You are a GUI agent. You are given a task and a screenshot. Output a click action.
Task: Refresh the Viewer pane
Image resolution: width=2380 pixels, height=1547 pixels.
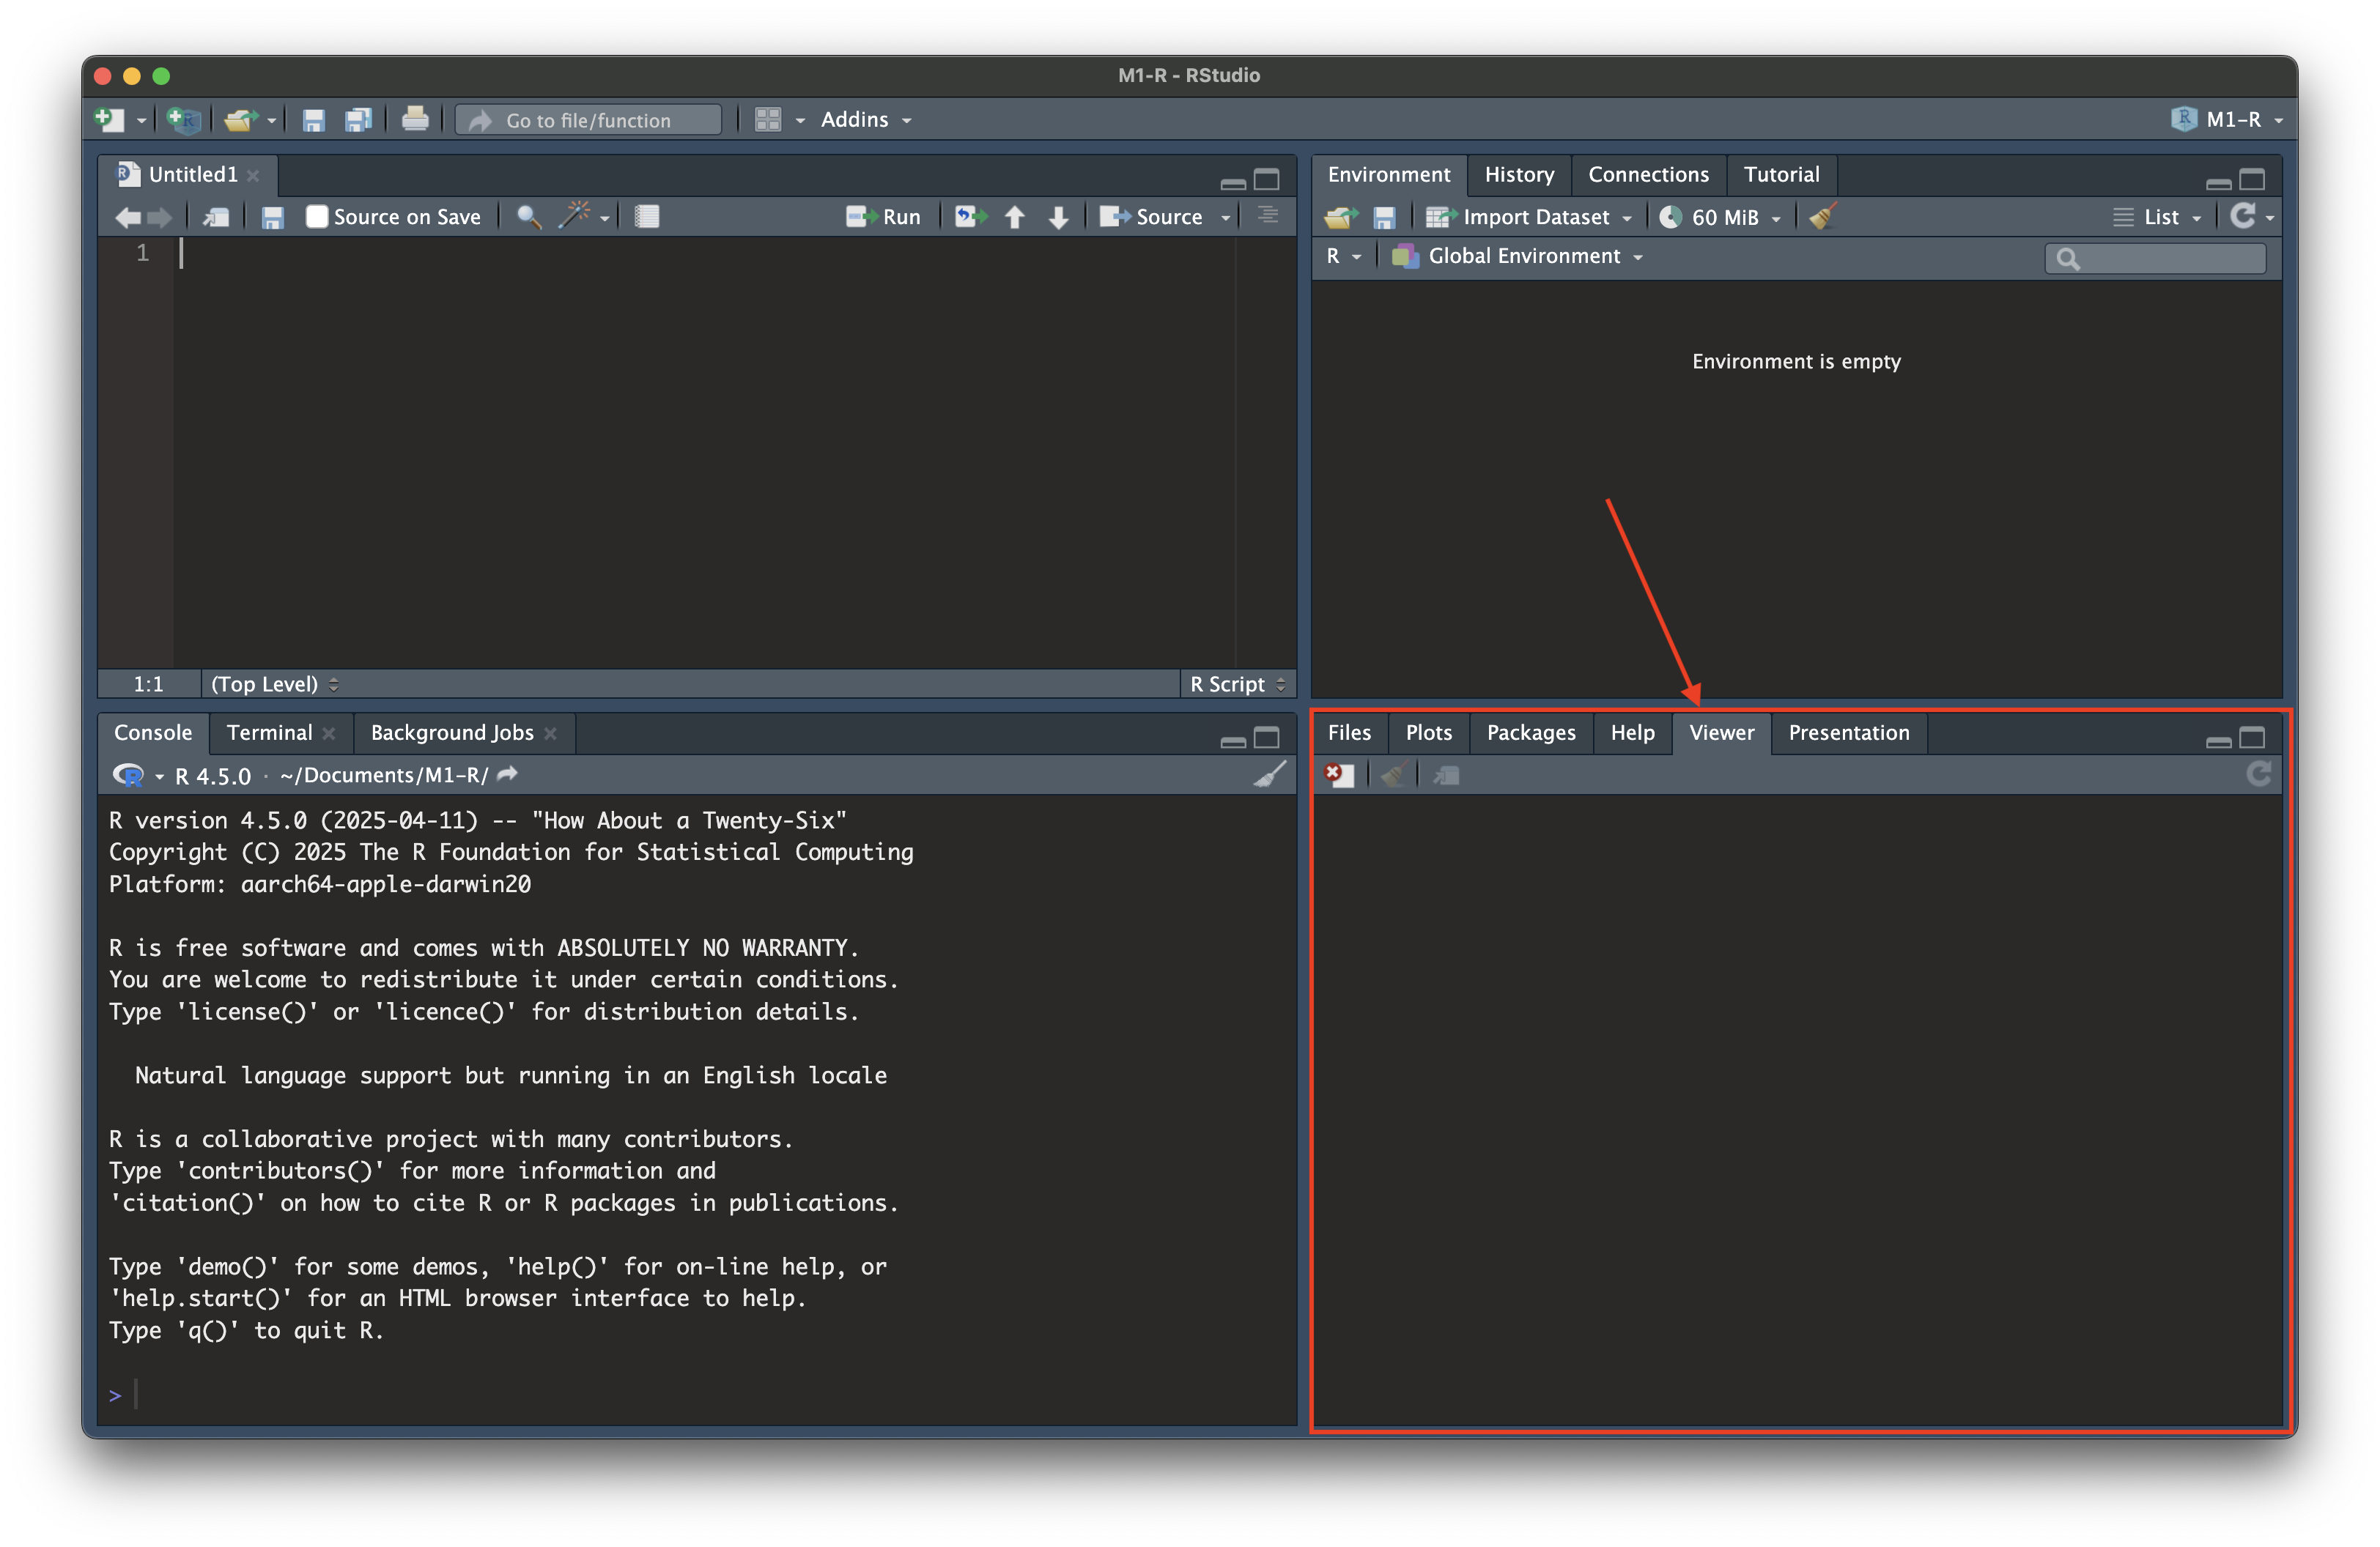click(x=2259, y=773)
